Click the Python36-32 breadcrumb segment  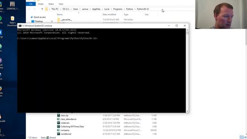tap(143, 9)
